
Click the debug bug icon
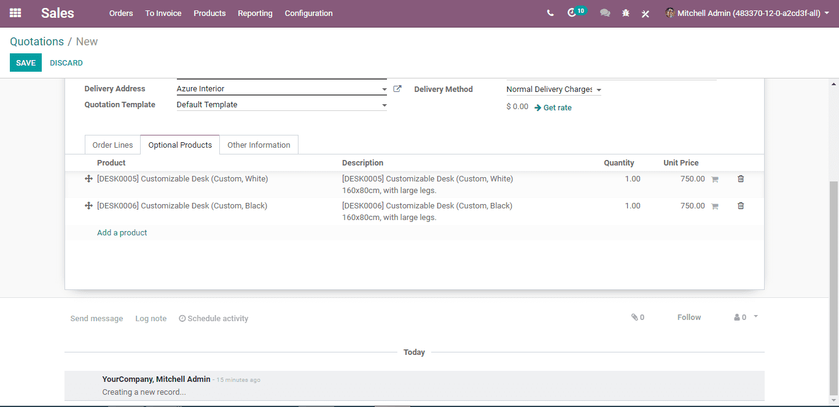pos(625,13)
